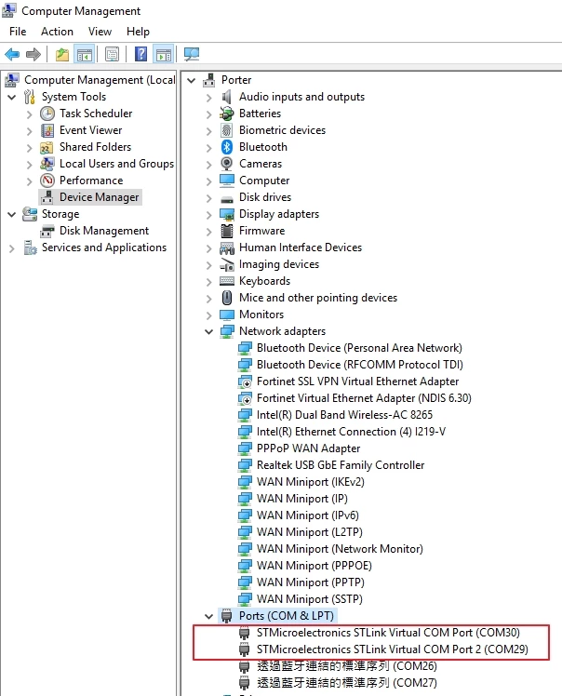Click the Mice and other pointing devices icon

coord(227,298)
